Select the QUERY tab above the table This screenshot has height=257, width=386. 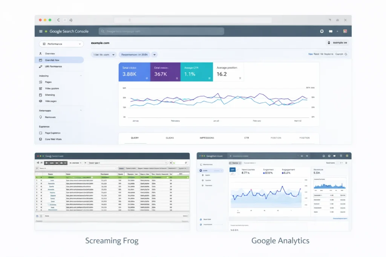click(134, 138)
